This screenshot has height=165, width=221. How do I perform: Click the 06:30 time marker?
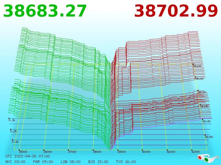point(204,106)
